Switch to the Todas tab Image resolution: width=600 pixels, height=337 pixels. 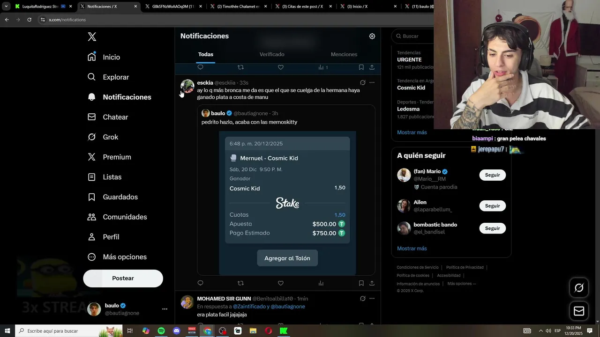(205, 54)
